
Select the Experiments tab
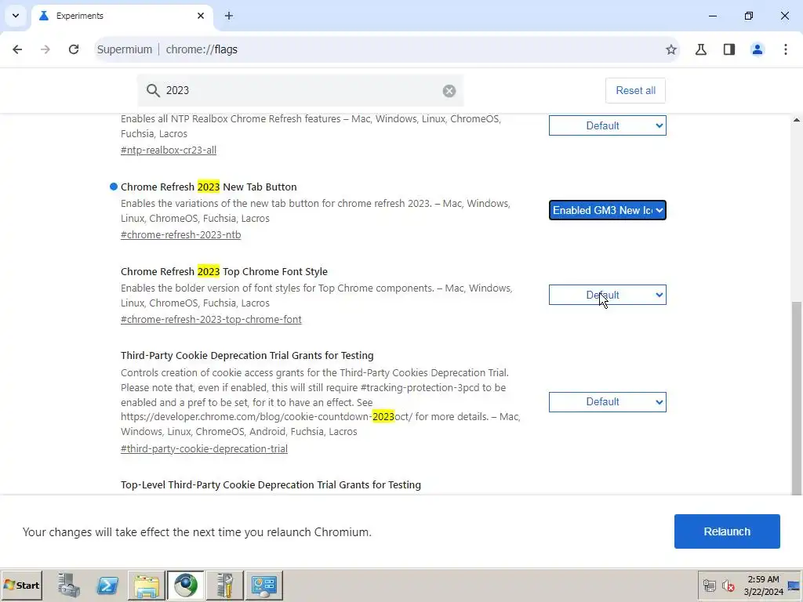[122, 16]
